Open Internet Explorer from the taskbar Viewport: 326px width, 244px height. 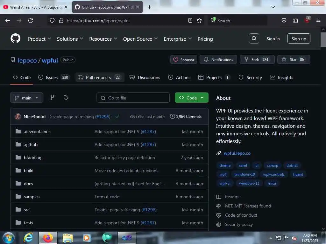(28, 238)
